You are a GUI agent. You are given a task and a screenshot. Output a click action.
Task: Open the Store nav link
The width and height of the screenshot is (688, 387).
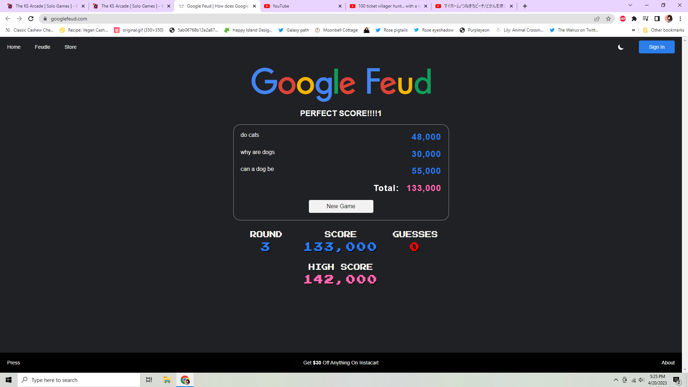click(71, 47)
